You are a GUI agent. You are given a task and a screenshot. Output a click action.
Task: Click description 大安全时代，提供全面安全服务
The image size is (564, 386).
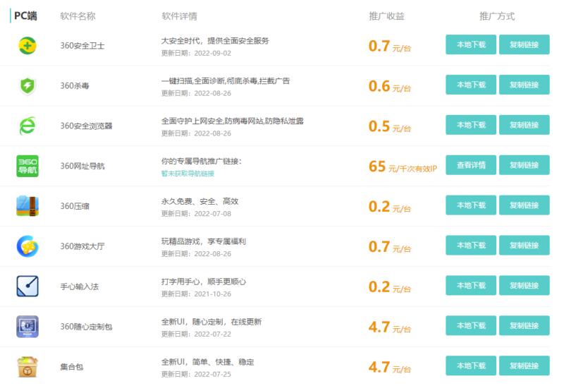click(215, 41)
